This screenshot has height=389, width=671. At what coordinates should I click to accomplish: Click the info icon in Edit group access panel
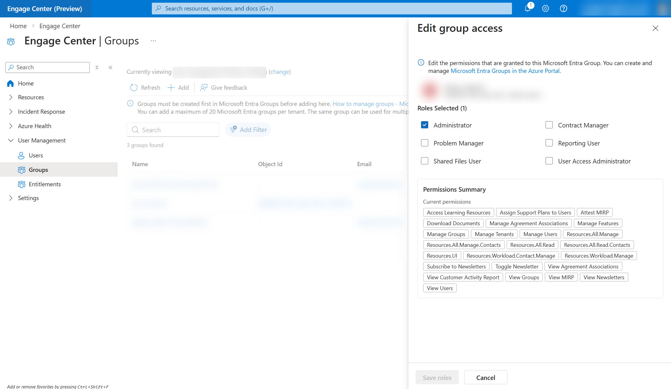421,63
